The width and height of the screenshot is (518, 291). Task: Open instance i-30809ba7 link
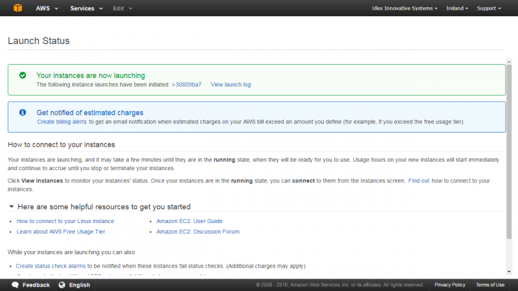tap(186, 85)
